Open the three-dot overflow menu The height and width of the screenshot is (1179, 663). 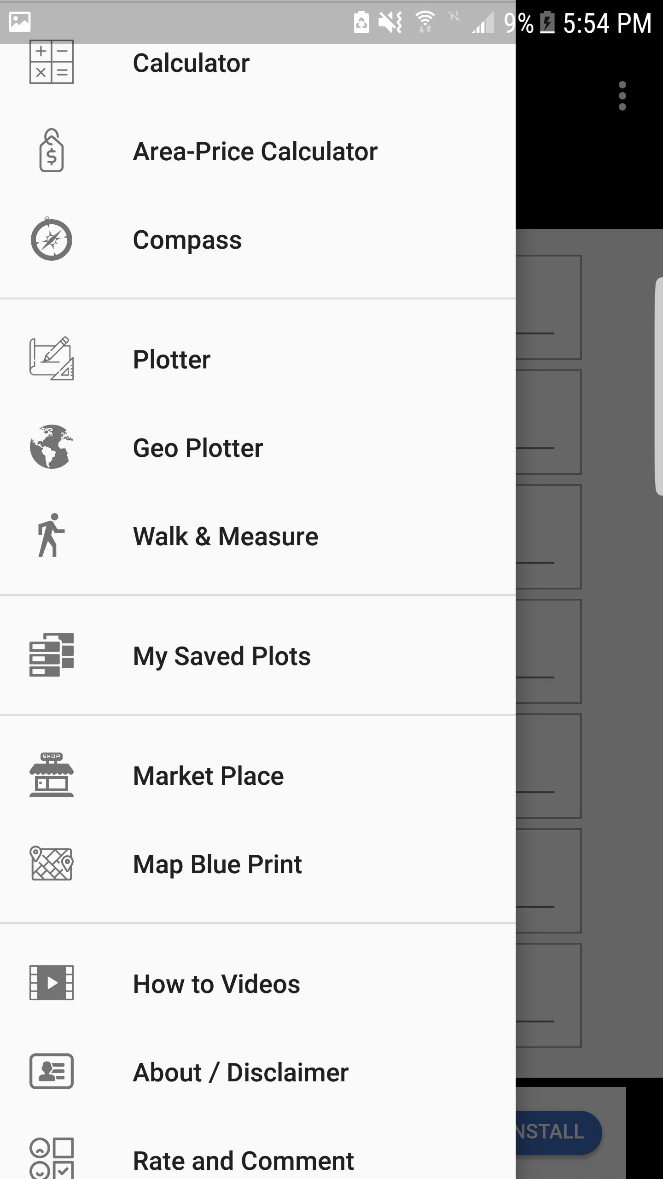[x=622, y=96]
